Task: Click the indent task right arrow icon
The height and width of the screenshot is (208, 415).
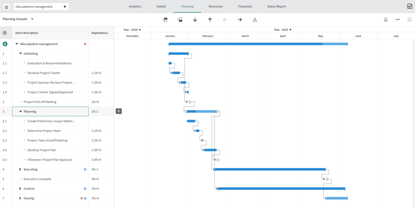Action: 240,19
